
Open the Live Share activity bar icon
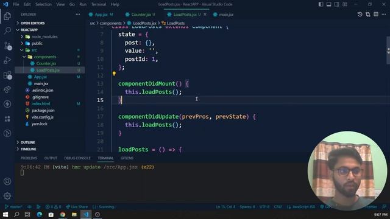pyautogui.click(x=7, y=89)
